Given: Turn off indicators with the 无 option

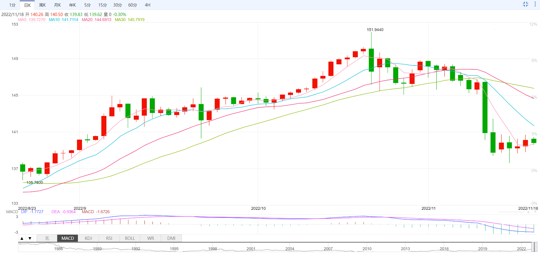Looking at the screenshot, I should (x=47, y=238).
